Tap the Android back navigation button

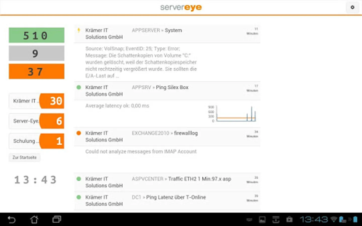[12, 220]
